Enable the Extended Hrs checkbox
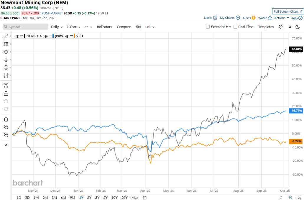 [x=208, y=27]
